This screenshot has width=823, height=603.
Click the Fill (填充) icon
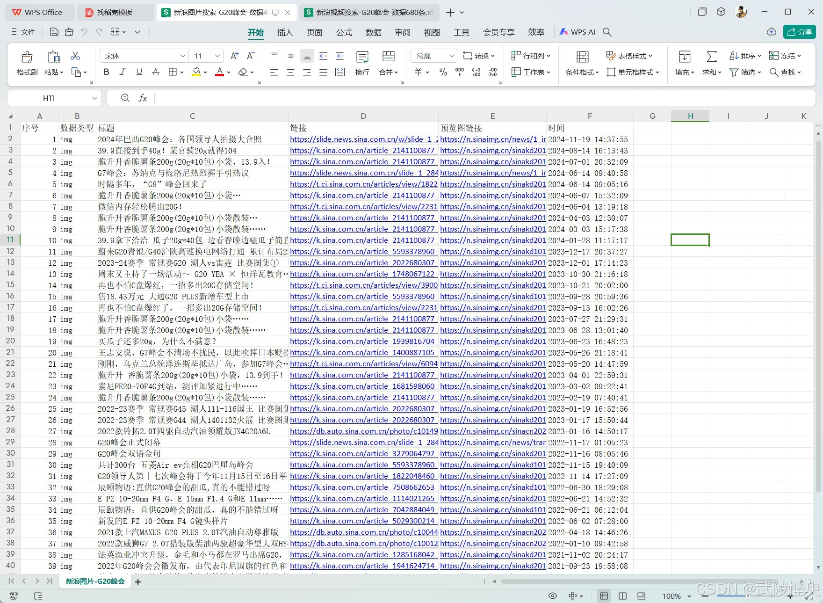tap(685, 57)
